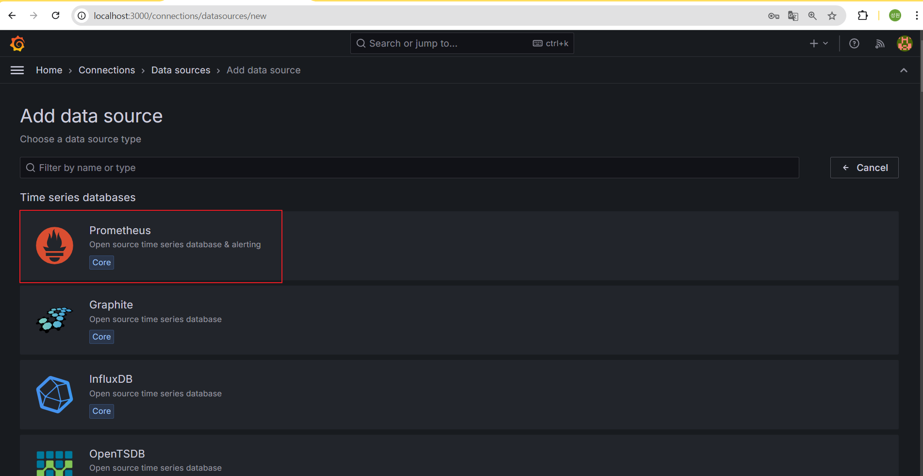
Task: Click the translate page icon
Action: [x=793, y=16]
